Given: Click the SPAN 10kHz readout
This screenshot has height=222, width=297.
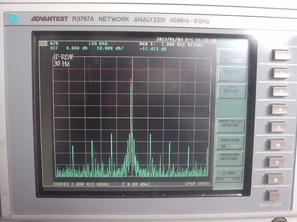Looking at the screenshot, I should pos(195,184).
